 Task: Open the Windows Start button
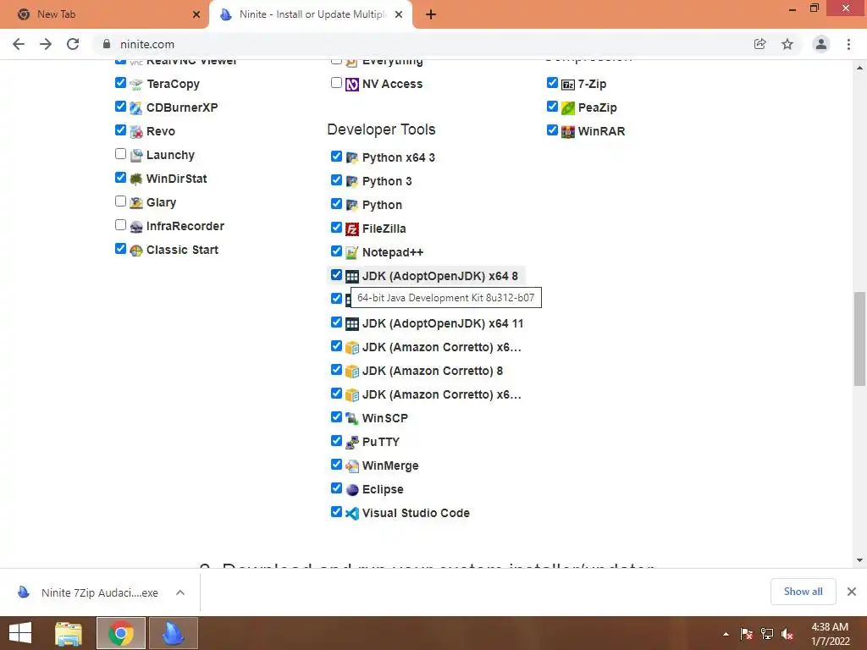(x=20, y=633)
